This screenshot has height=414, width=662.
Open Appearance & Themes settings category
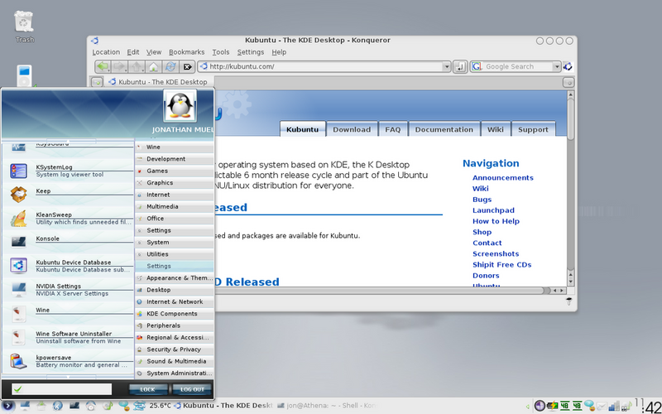(x=175, y=278)
